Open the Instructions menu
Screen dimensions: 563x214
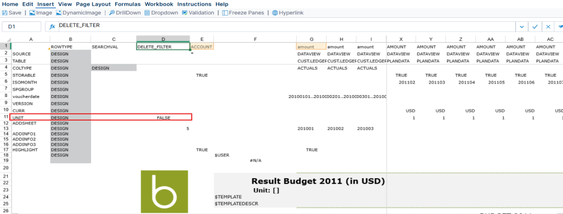(194, 4)
